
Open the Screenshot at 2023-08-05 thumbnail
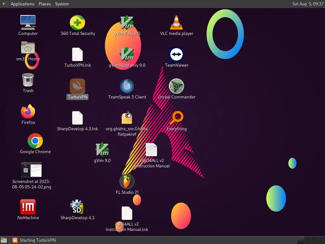coord(31,170)
